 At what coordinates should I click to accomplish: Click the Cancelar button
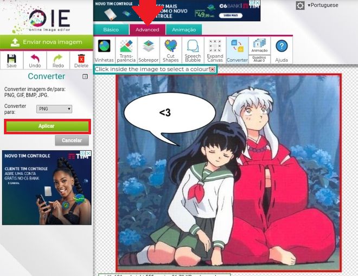[x=72, y=140]
